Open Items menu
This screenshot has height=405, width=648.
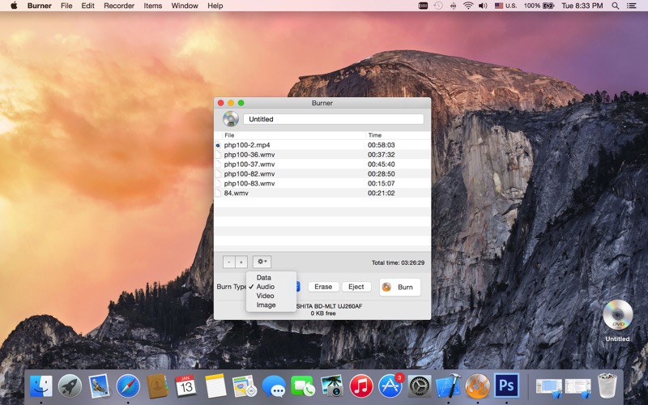coord(153,6)
